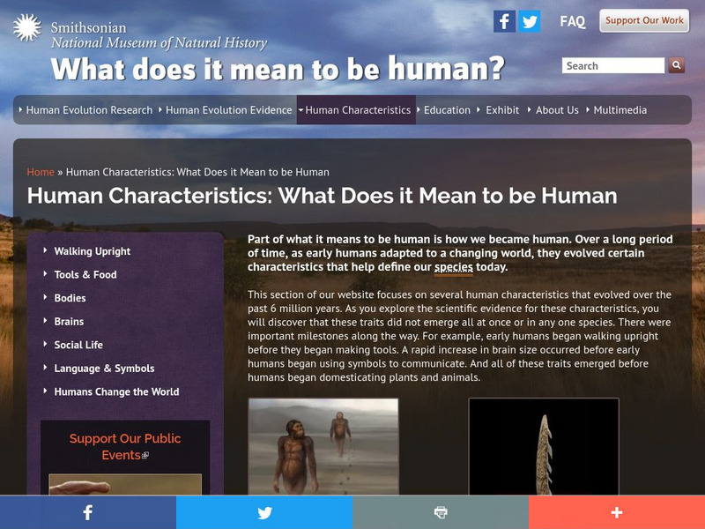This screenshot has height=529, width=705.
Task: Share via Twitter in bottom bar
Action: 264,512
